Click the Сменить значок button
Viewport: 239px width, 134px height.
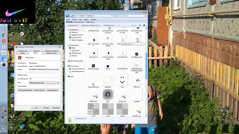pyautogui.click(x=40, y=90)
